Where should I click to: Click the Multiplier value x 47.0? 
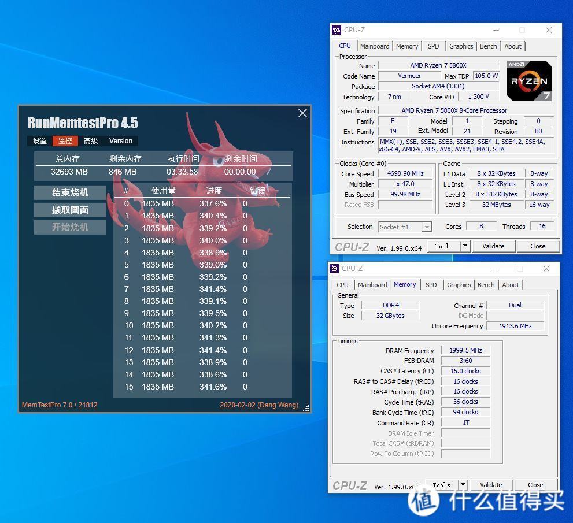click(x=405, y=184)
